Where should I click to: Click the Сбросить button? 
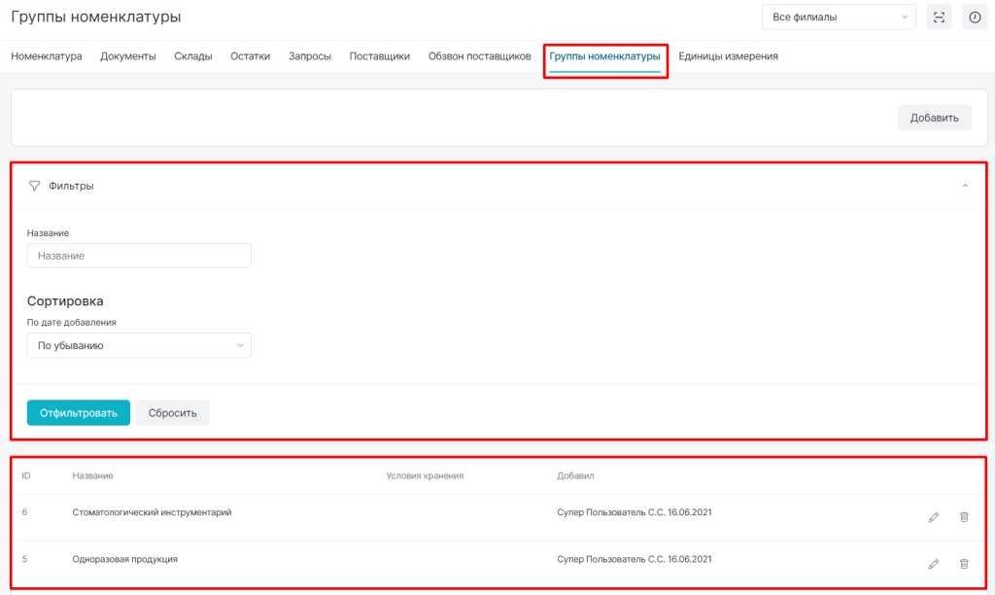173,413
